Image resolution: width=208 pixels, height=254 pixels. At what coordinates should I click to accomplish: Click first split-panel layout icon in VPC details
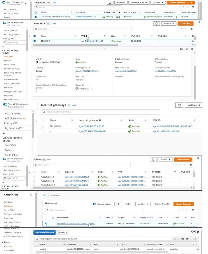(x=181, y=49)
